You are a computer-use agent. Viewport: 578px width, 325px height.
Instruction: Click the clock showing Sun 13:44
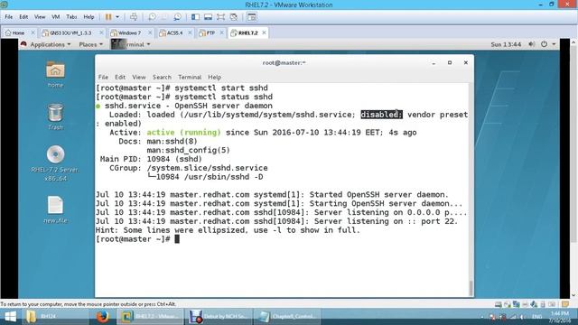pyautogui.click(x=506, y=44)
